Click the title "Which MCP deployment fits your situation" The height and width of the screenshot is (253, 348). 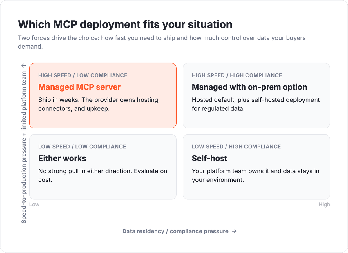(125, 24)
